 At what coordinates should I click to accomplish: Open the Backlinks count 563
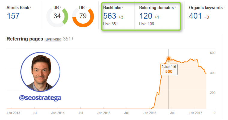[x=109, y=16]
